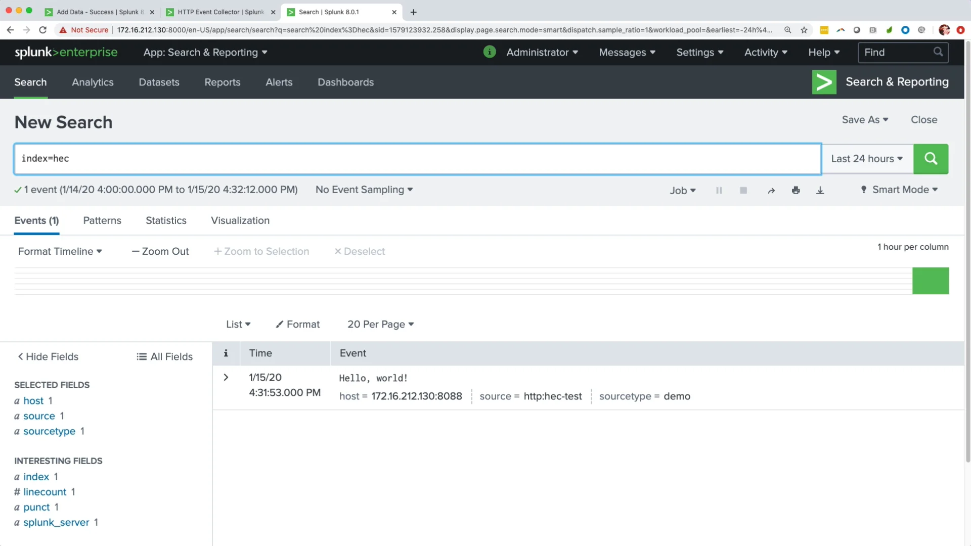Click the share job arrow icon

click(x=771, y=191)
